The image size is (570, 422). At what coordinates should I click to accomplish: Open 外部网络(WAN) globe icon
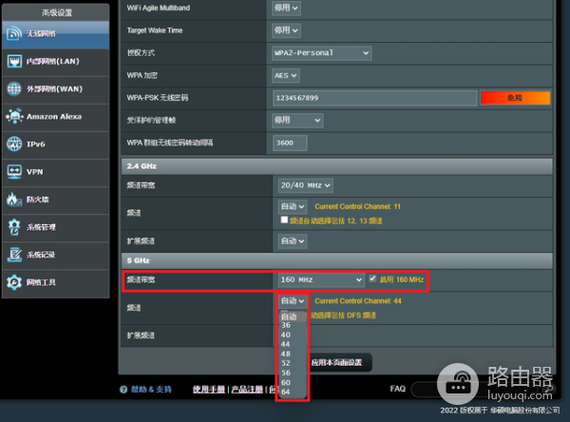(x=14, y=89)
